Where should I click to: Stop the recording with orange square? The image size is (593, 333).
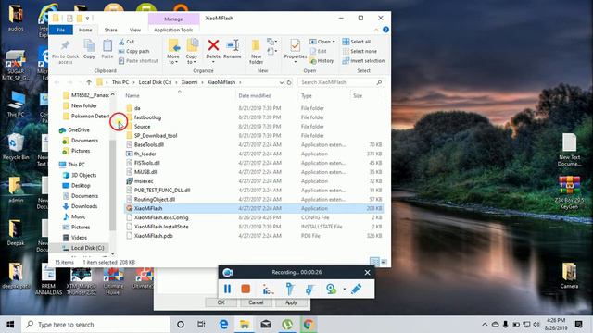click(x=246, y=289)
